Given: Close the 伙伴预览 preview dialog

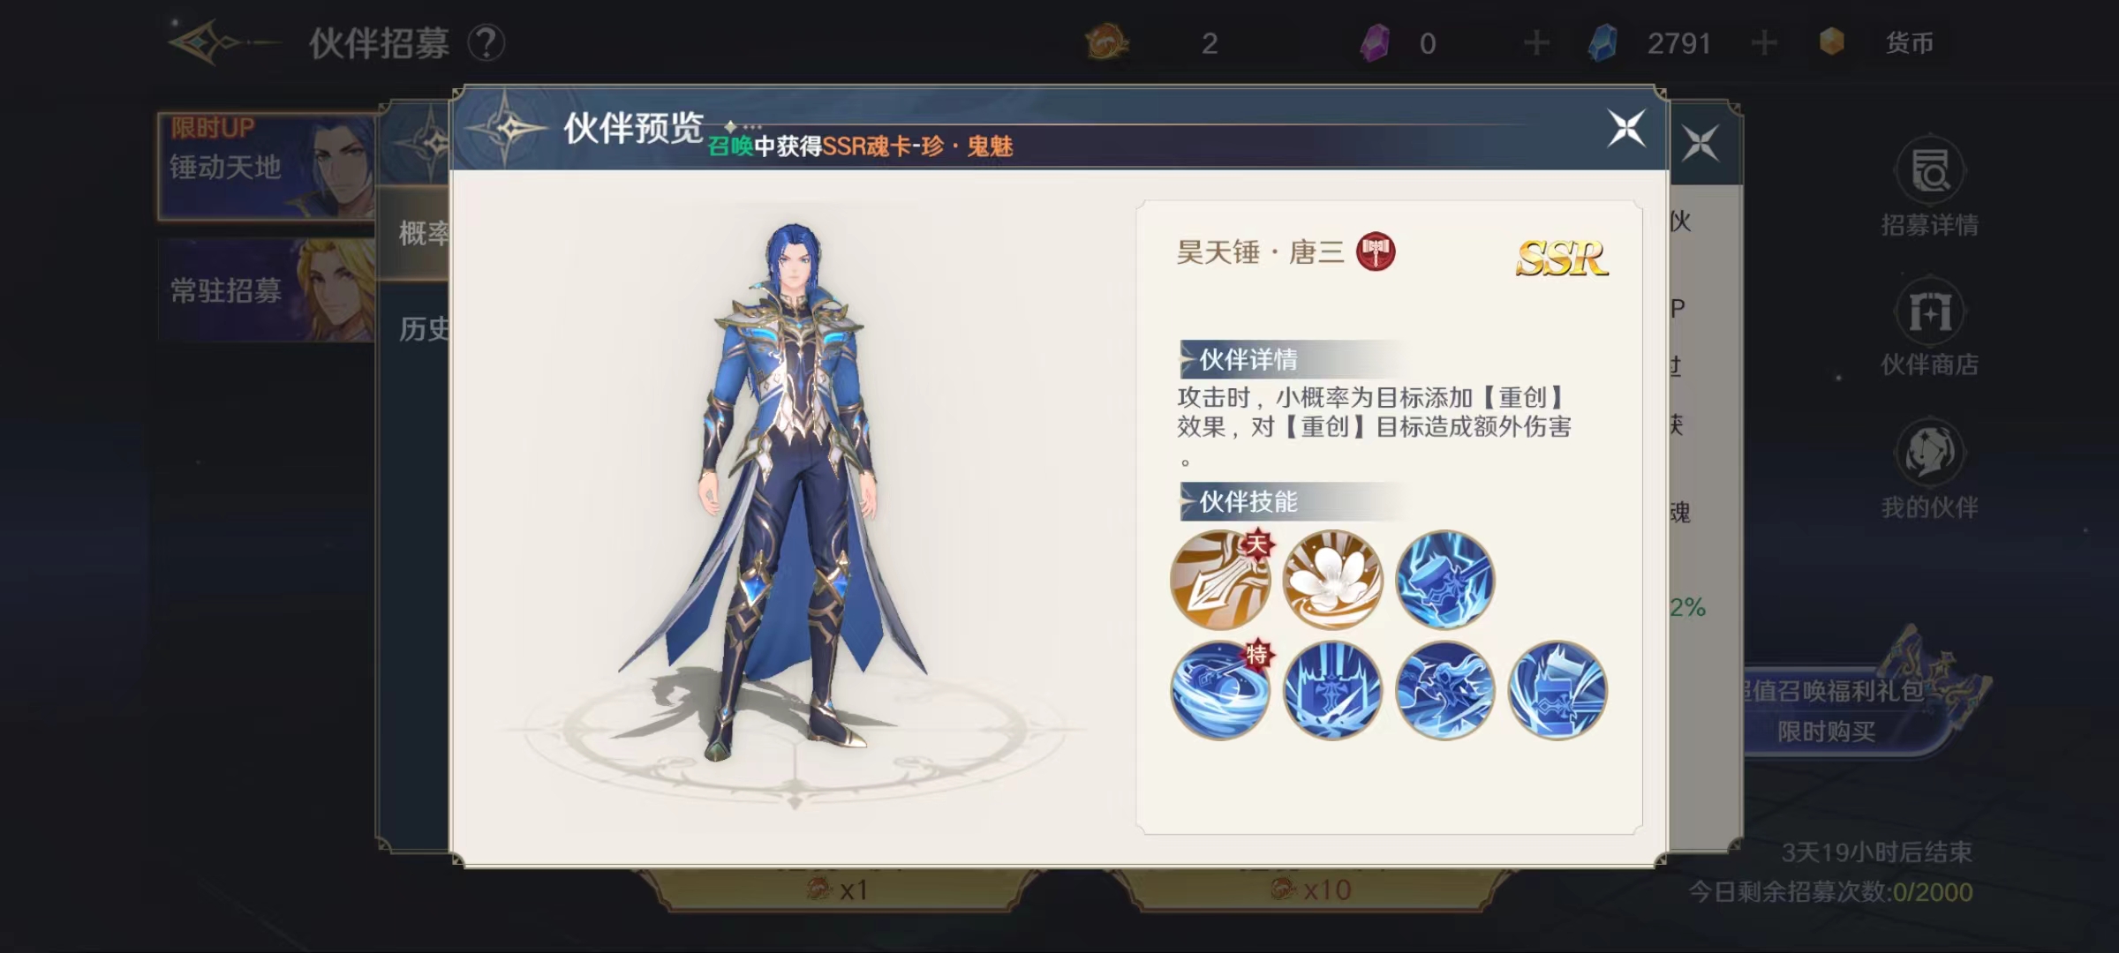Looking at the screenshot, I should coord(1626,129).
